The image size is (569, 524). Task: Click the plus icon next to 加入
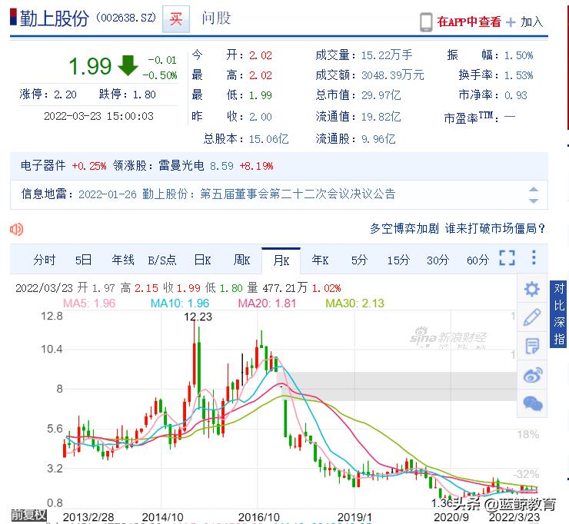click(511, 22)
